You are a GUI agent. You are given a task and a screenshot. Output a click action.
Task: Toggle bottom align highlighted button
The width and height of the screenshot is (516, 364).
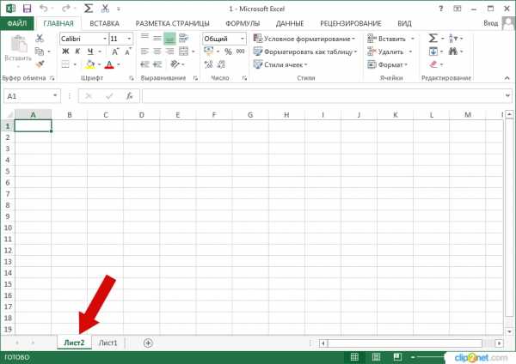coord(169,39)
